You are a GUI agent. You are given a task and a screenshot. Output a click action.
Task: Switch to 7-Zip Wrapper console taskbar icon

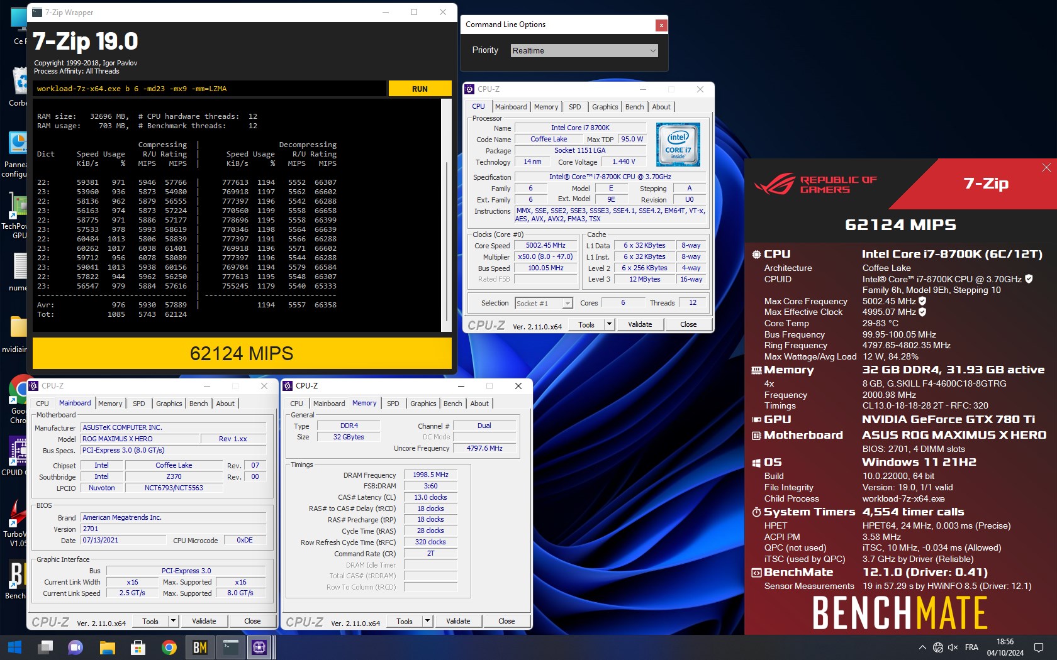coord(230,647)
